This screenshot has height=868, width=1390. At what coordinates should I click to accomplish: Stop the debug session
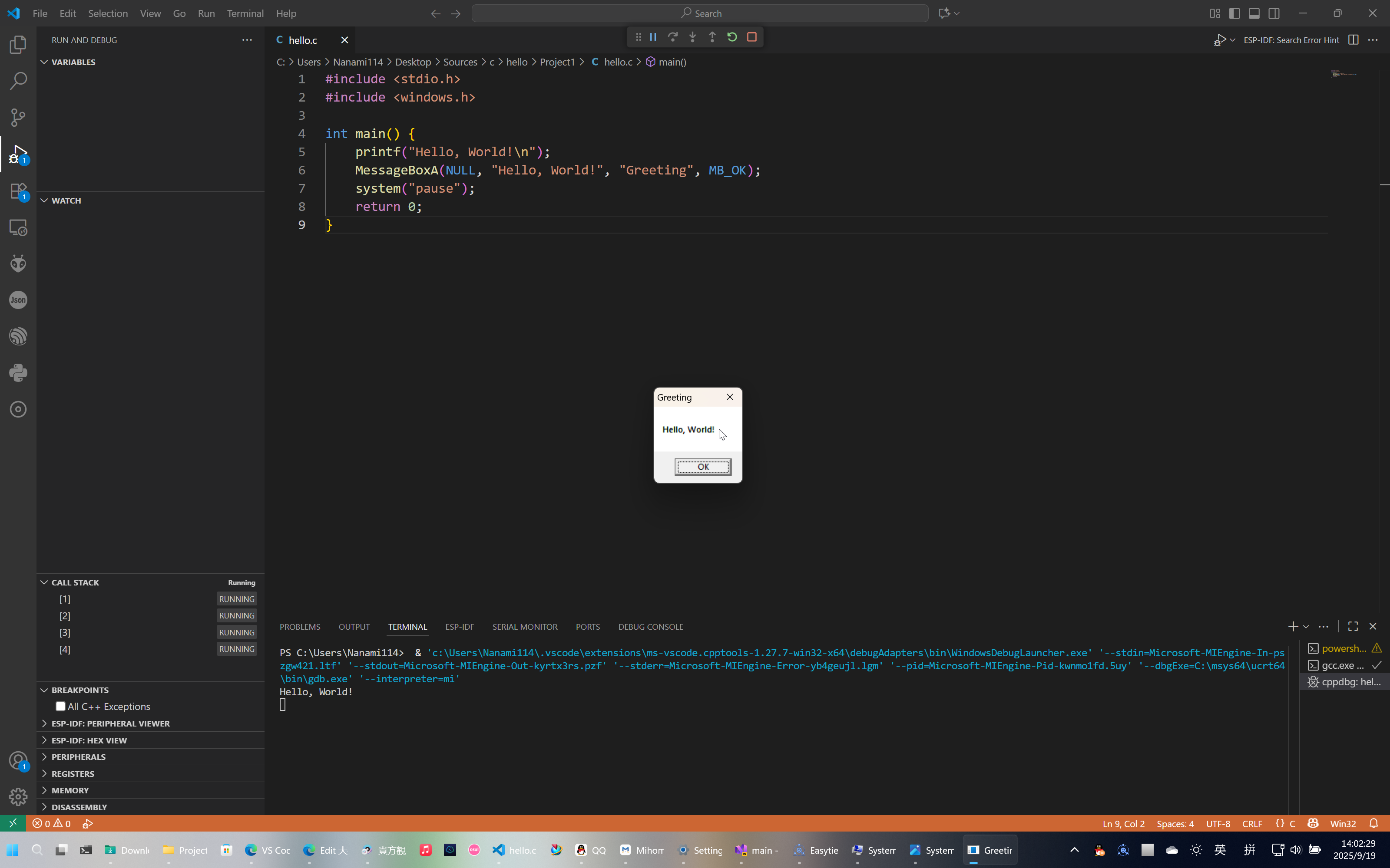pyautogui.click(x=752, y=37)
